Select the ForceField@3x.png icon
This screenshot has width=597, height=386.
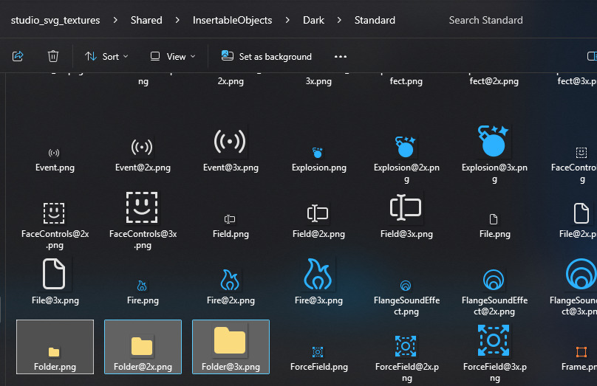494,340
